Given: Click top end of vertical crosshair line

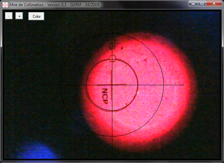Looking at the screenshot, I should coord(112,14).
